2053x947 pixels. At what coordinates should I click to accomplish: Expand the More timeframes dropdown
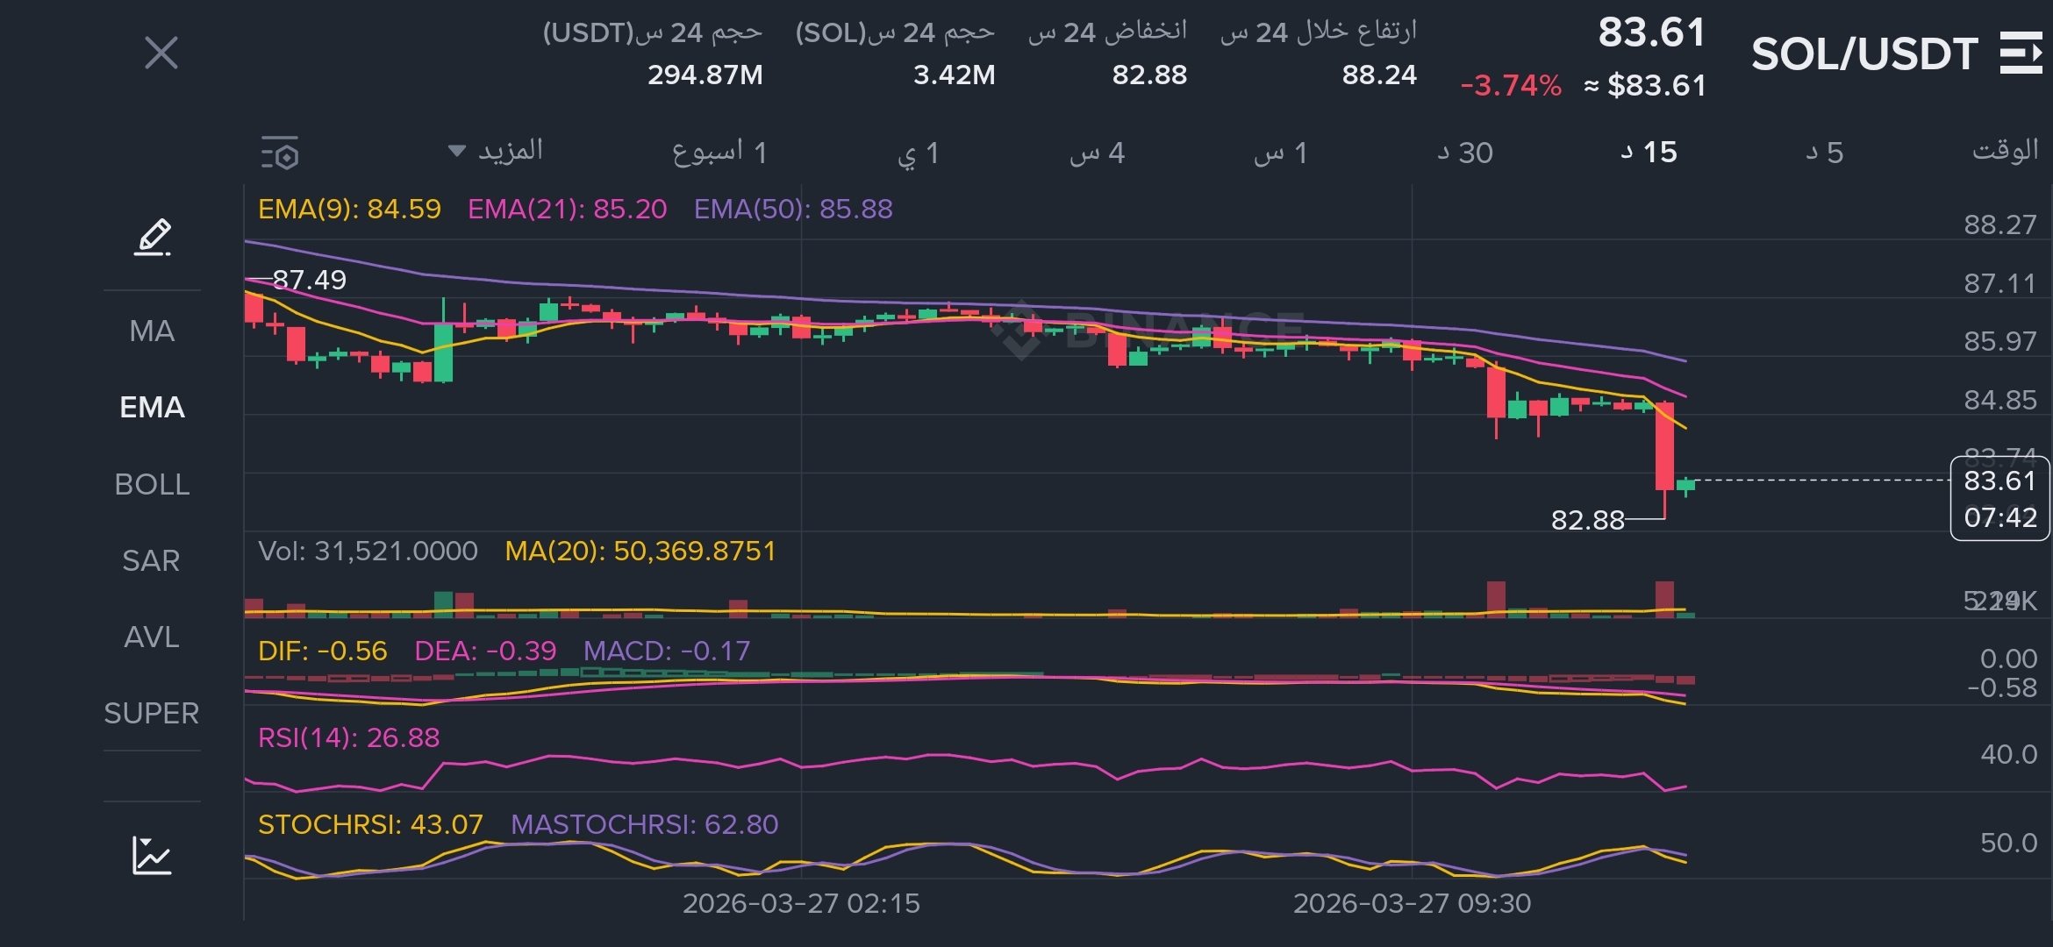tap(497, 151)
